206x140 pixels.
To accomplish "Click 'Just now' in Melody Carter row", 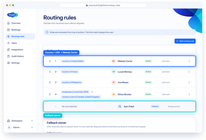I will 166,61.
